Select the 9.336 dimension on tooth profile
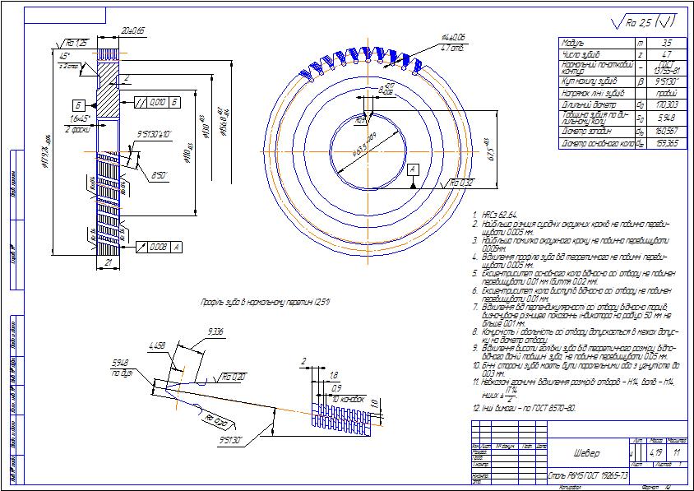694x491 pixels. click(x=217, y=332)
